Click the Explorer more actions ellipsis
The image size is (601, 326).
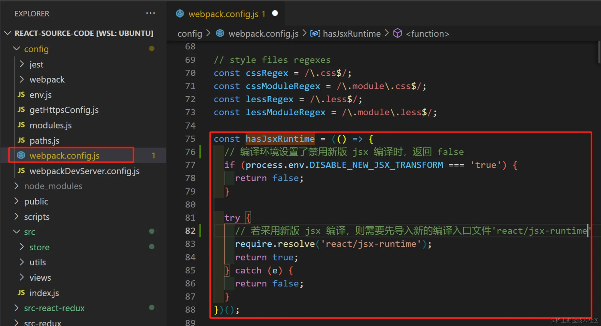[x=150, y=13]
